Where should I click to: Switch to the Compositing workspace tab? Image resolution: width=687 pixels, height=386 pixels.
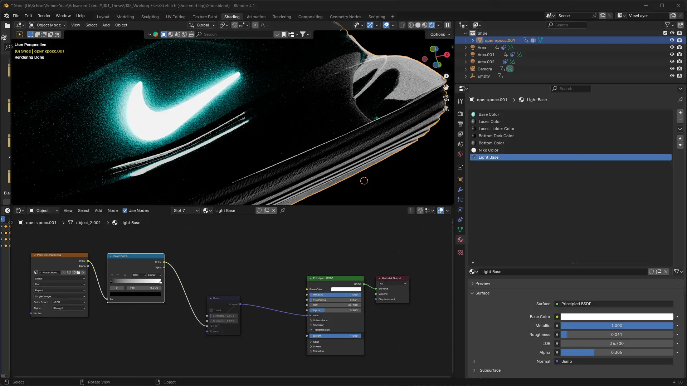(310, 17)
